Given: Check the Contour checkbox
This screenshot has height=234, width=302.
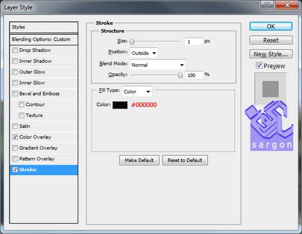Looking at the screenshot, I should pos(21,104).
